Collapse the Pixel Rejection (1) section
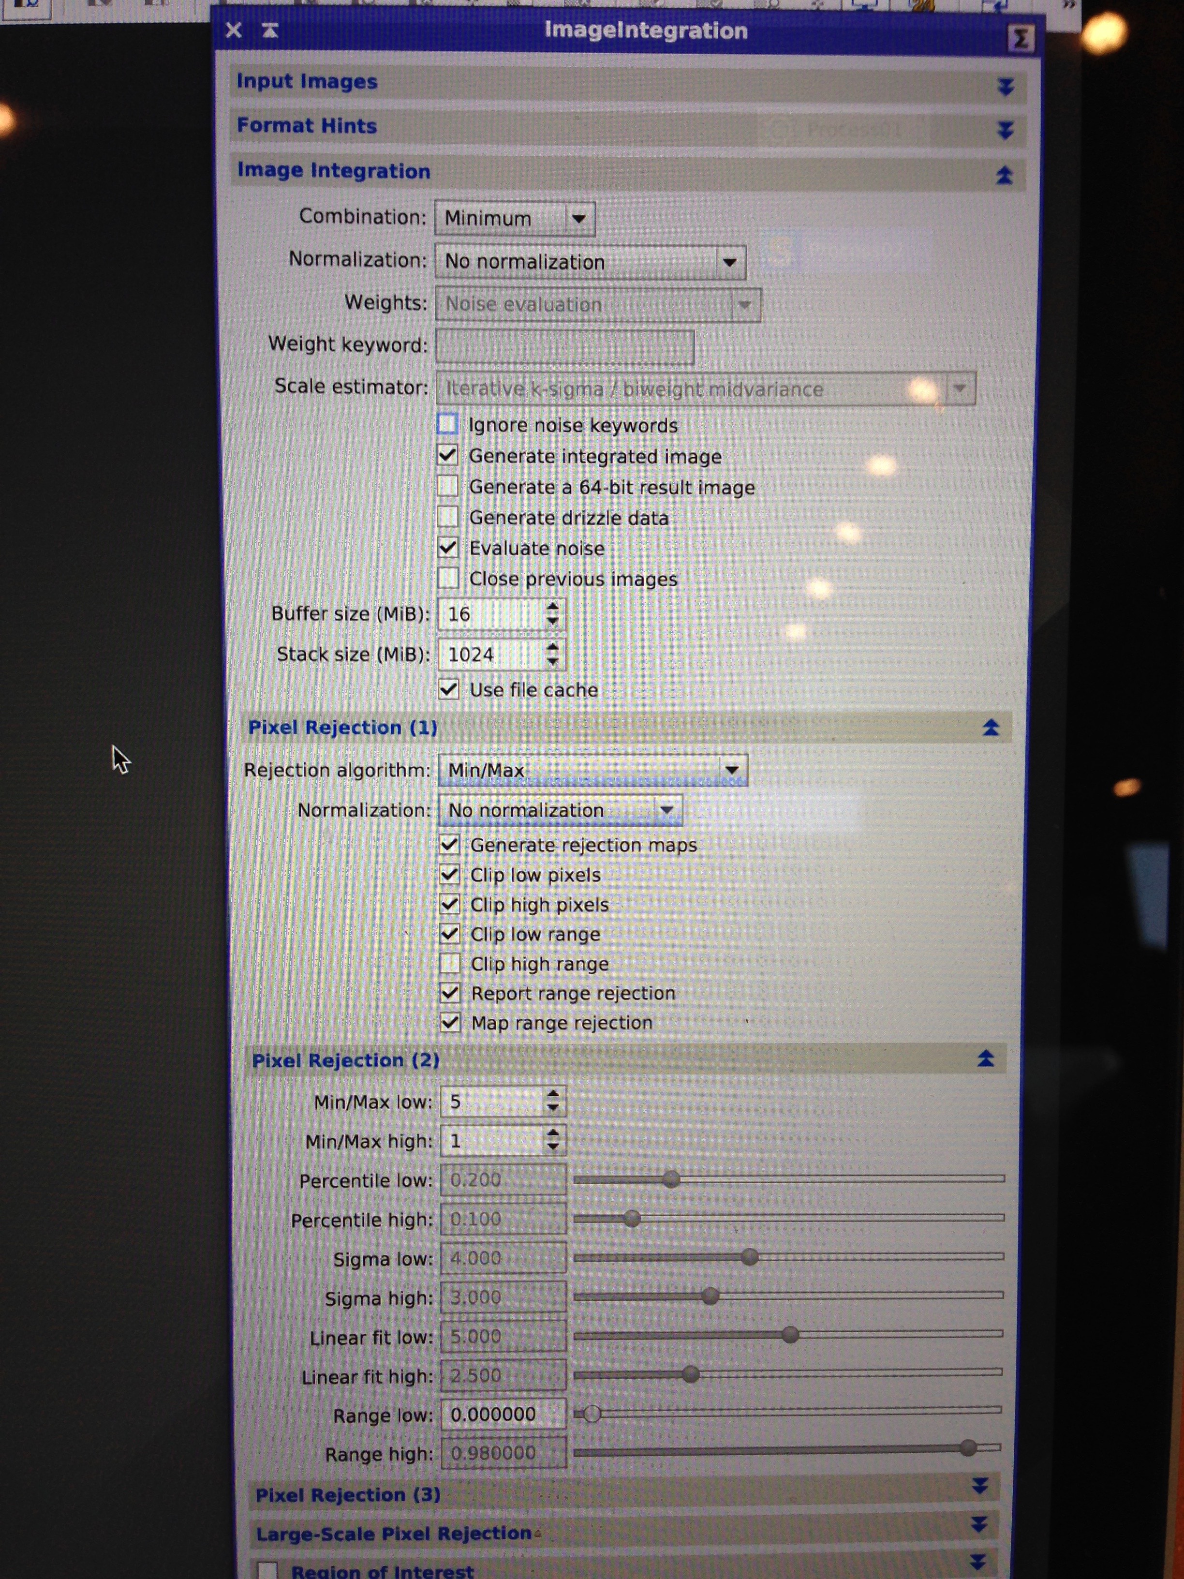 click(991, 728)
